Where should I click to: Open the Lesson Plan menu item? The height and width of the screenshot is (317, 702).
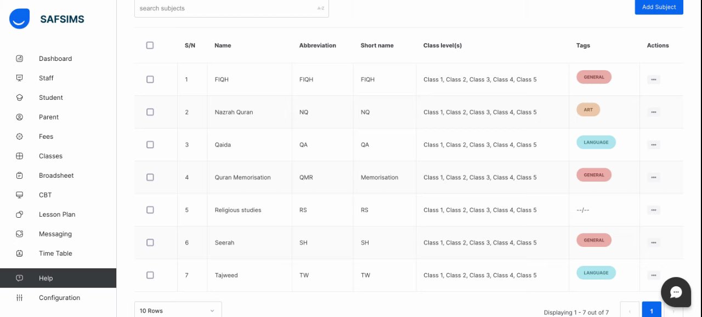(57, 214)
